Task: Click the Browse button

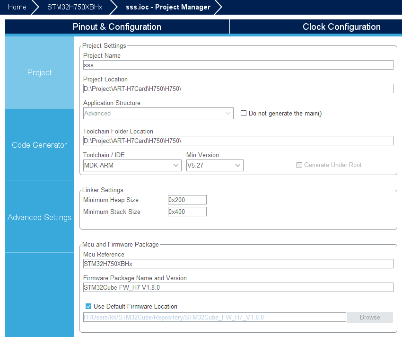Action: (370, 317)
